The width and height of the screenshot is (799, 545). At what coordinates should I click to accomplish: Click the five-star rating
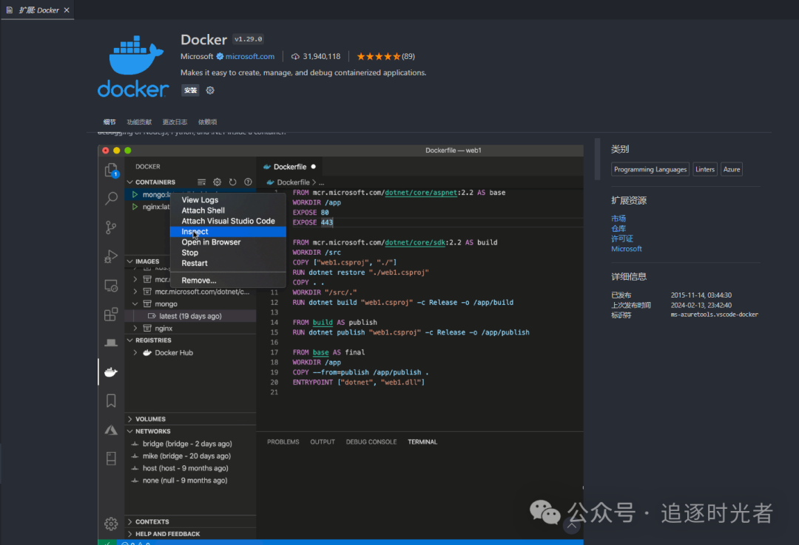click(x=379, y=56)
